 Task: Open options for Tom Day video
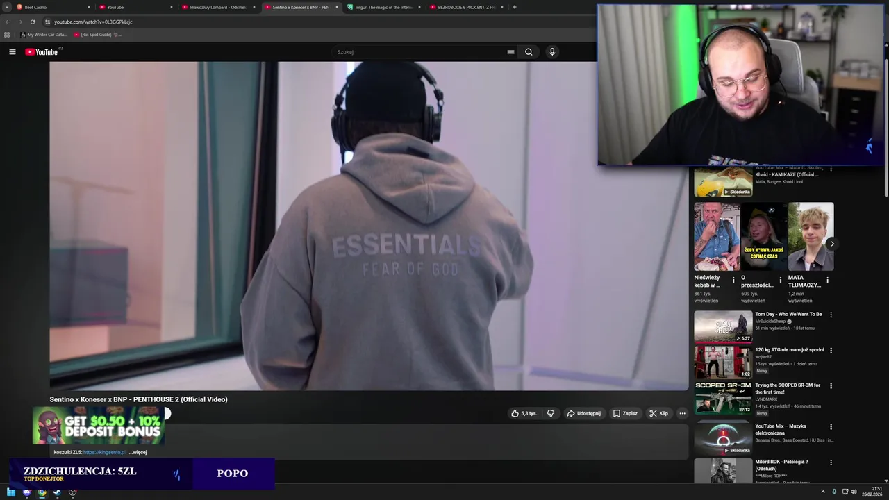coord(831,315)
